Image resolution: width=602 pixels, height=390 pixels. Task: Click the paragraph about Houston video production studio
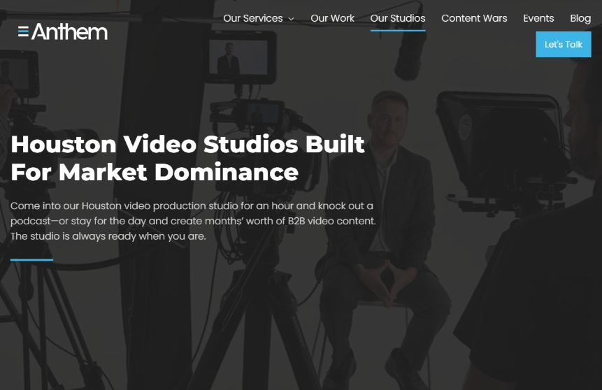(x=193, y=221)
